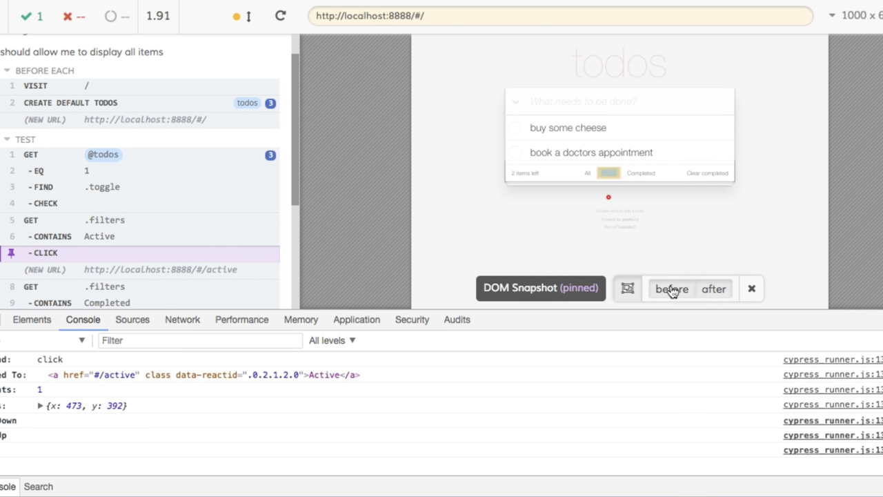Collapse the TEST section

coord(7,139)
